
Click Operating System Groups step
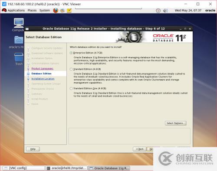[x=46, y=84]
